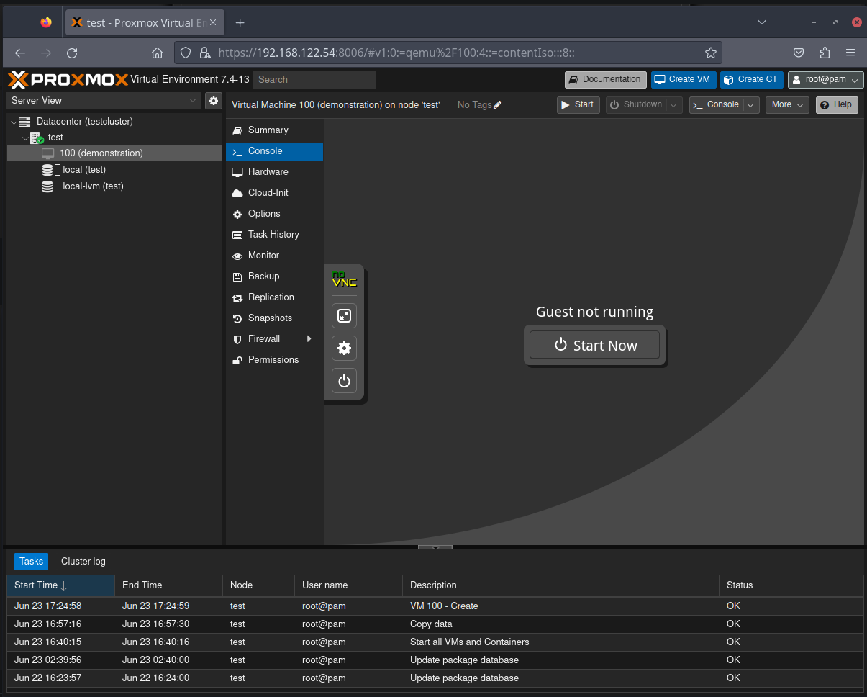Open Pocket save icon in toolbar
The width and height of the screenshot is (867, 697).
[x=799, y=53]
